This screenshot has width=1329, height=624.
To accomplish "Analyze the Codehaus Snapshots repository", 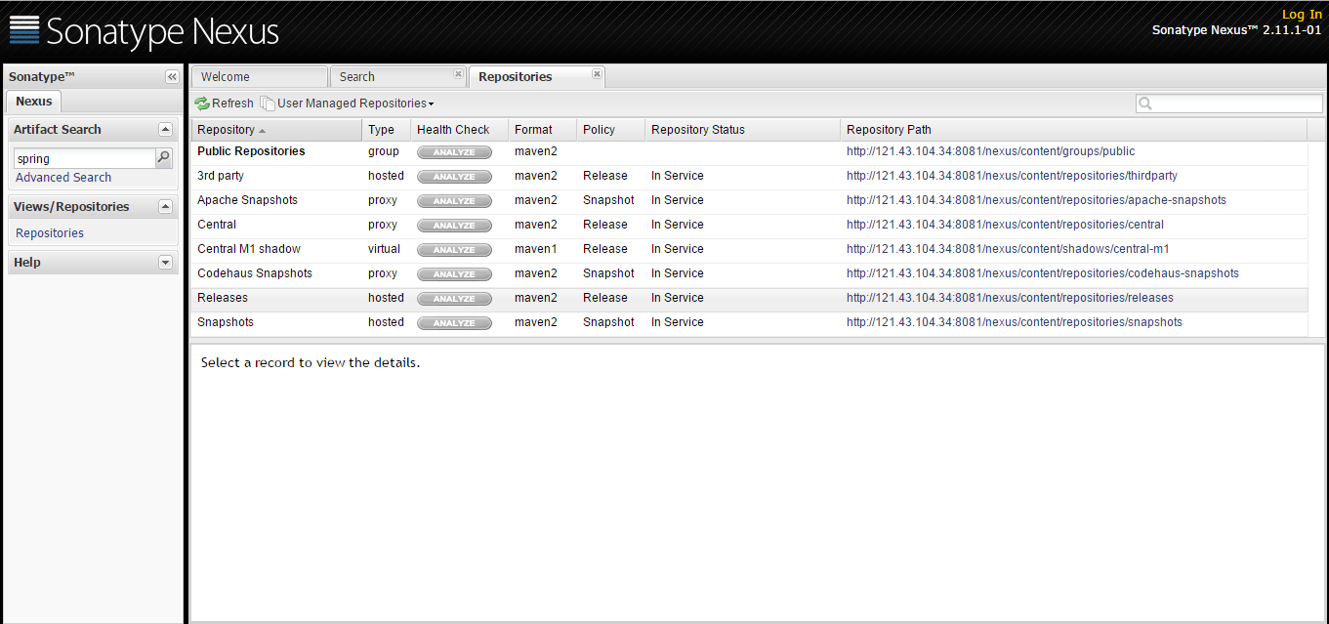I will pyautogui.click(x=454, y=274).
